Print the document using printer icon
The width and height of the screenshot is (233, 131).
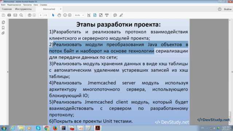(x=9, y=15)
